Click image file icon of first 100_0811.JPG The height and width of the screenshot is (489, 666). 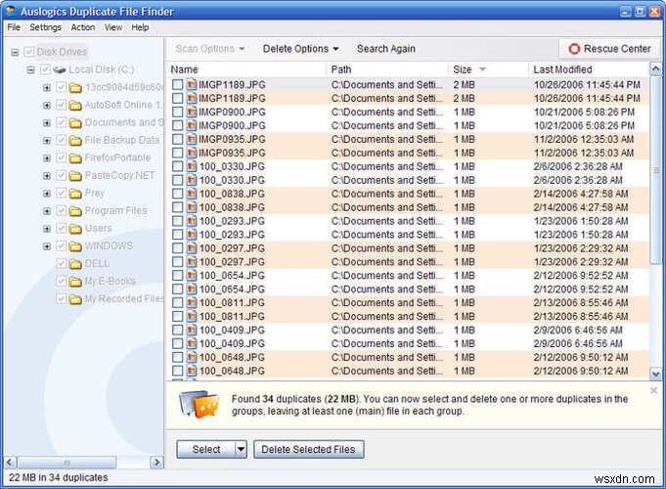click(192, 302)
